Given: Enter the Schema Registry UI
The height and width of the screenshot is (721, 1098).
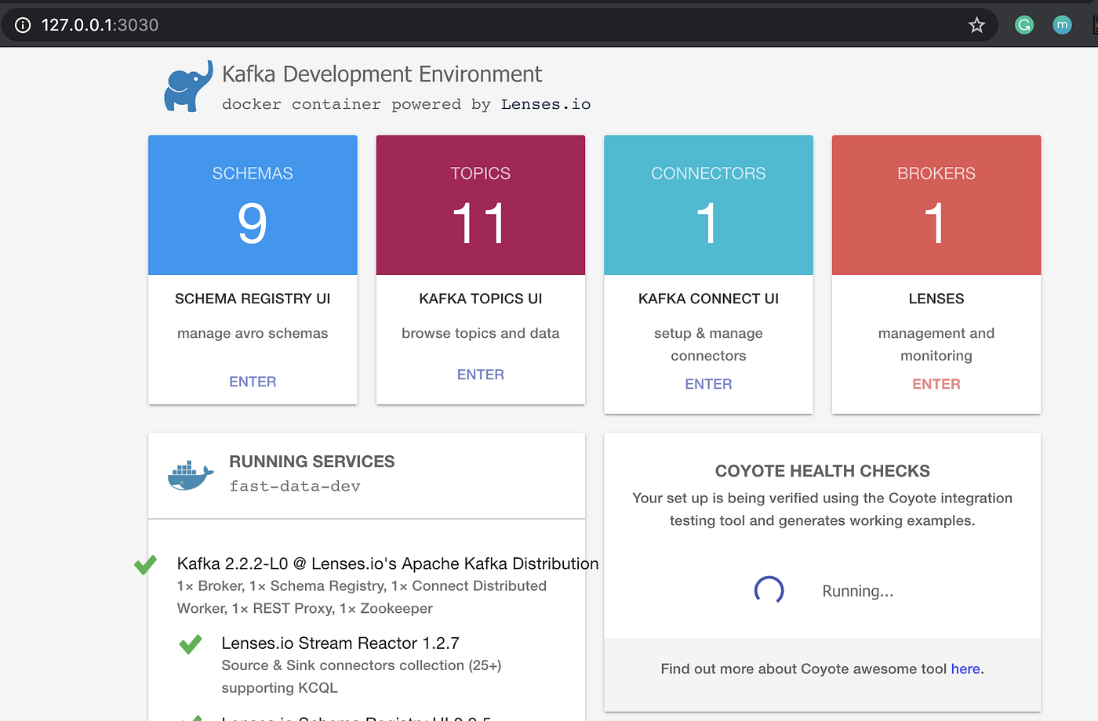Looking at the screenshot, I should pos(253,382).
